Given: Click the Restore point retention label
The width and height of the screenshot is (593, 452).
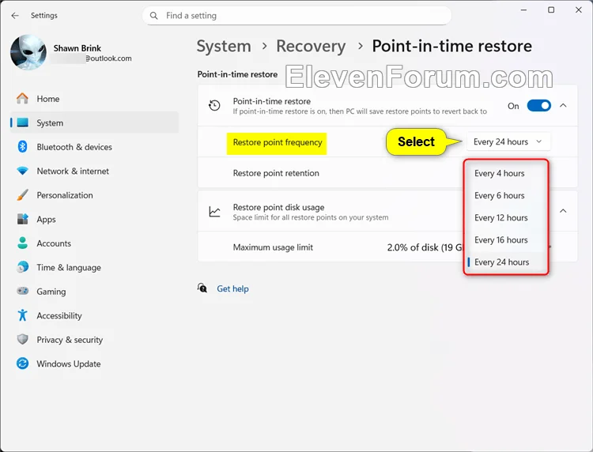Looking at the screenshot, I should 276,173.
